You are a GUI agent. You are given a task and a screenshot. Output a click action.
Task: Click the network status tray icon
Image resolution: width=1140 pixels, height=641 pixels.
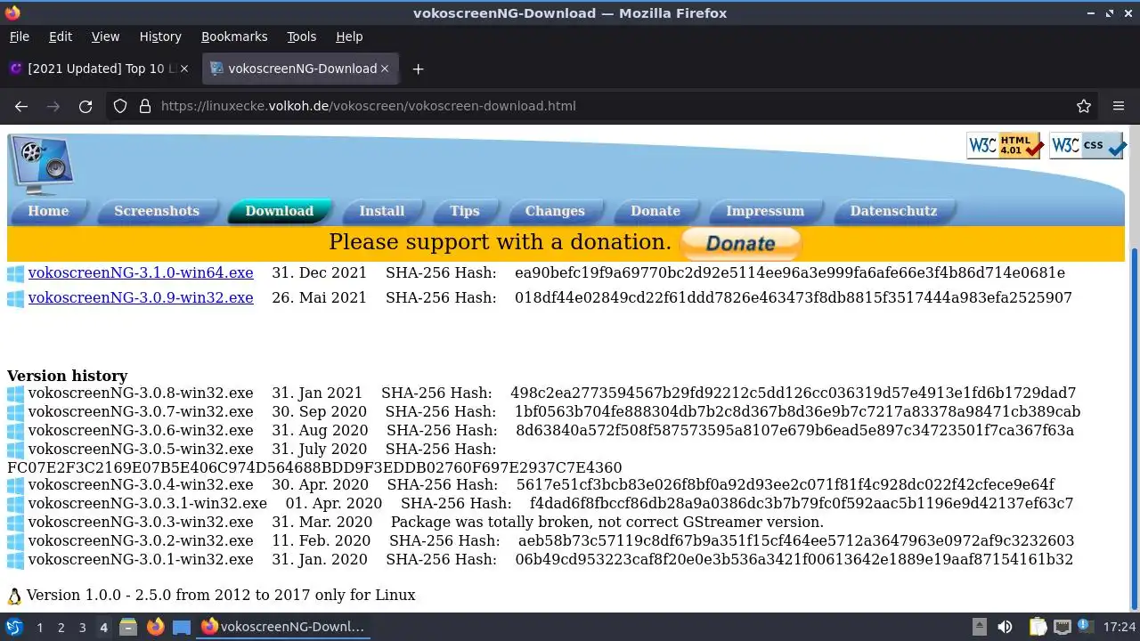pyautogui.click(x=1062, y=627)
